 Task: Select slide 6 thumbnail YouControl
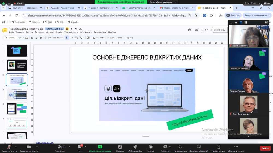(x=17, y=123)
